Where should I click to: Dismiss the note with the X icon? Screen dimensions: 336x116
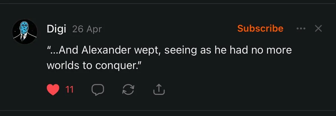coord(318,28)
